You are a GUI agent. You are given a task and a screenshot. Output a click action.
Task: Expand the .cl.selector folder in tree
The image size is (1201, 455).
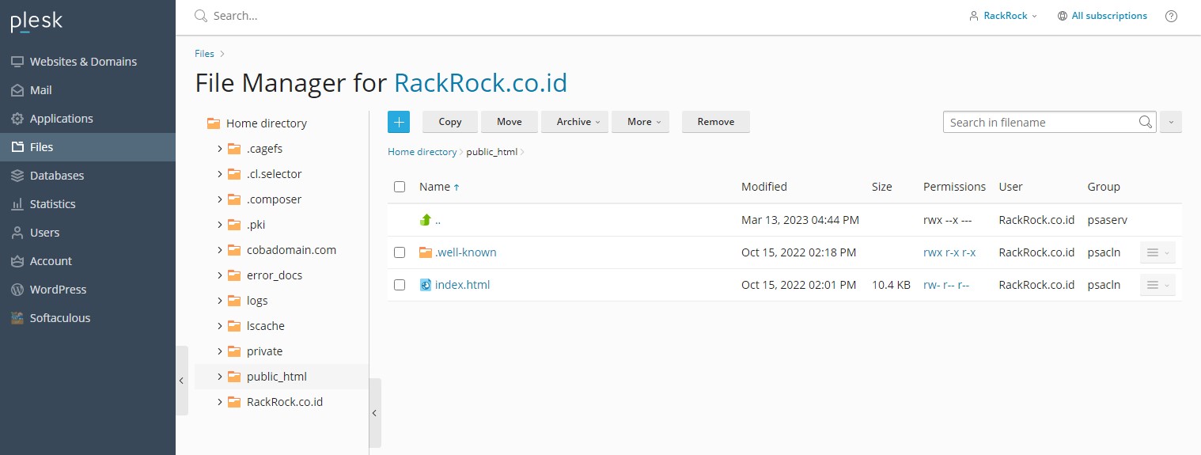219,174
